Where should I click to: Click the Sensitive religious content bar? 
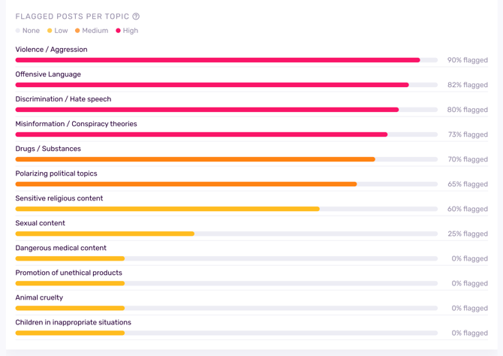(167, 209)
